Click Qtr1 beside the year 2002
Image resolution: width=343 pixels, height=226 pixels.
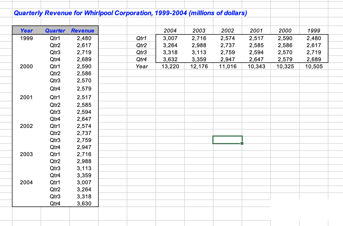[55, 126]
